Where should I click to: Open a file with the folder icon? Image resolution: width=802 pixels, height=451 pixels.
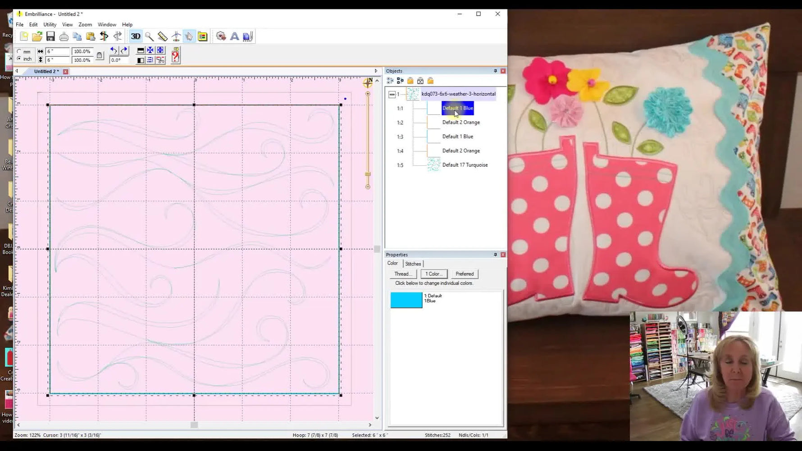[37, 36]
